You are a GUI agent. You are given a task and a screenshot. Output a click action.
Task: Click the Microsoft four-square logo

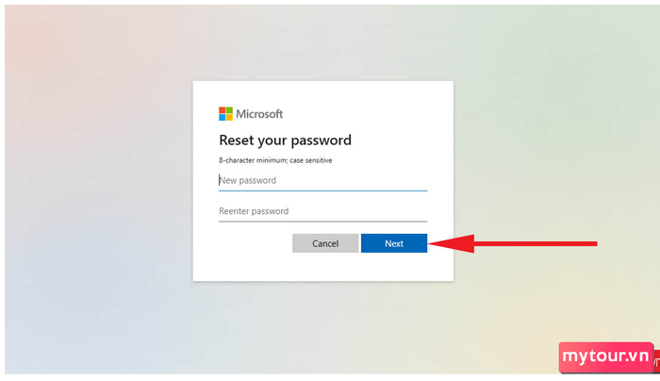225,114
